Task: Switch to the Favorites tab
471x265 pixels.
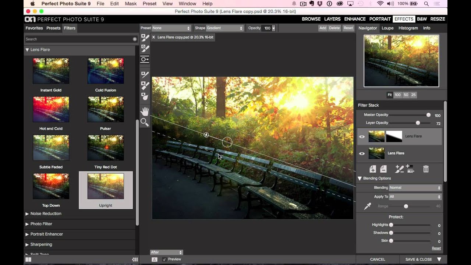Action: tap(34, 28)
